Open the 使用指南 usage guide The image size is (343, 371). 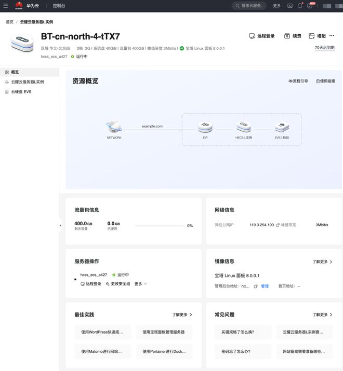(325, 81)
